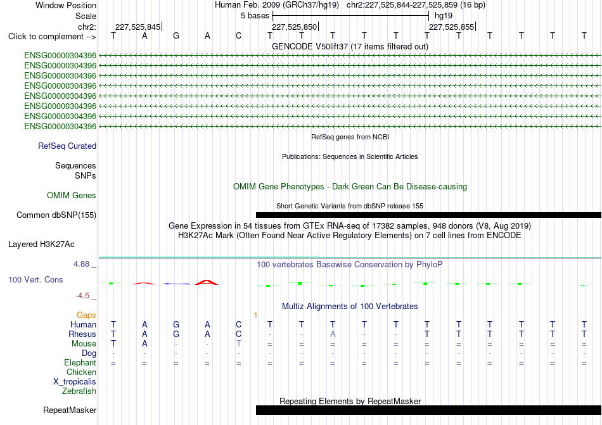Click the topmost ENSG00000304396 transcript label
This screenshot has width=602, height=425.
click(x=60, y=56)
